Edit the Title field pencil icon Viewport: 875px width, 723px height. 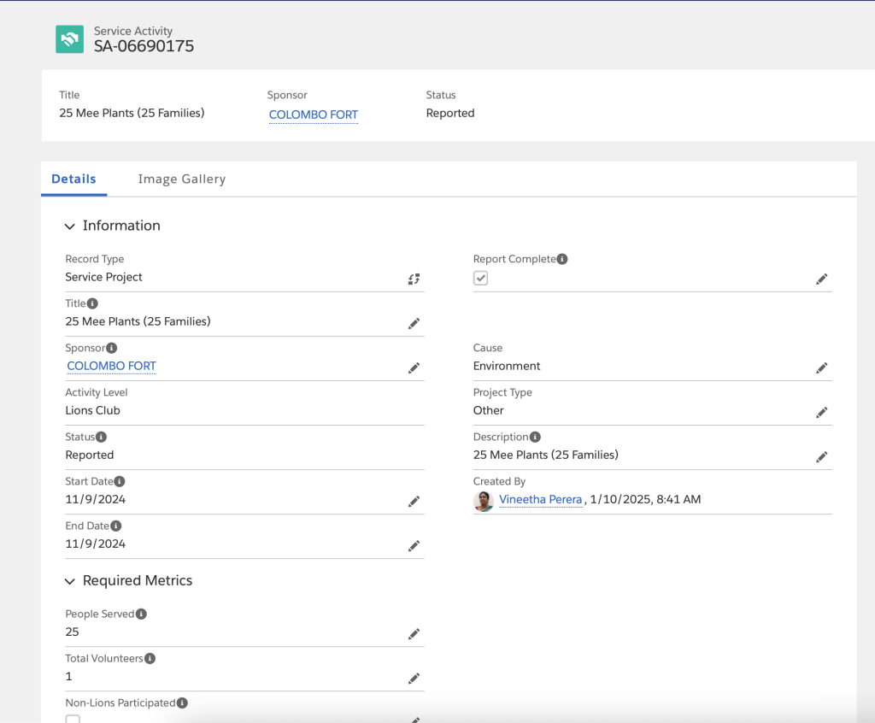tap(414, 324)
